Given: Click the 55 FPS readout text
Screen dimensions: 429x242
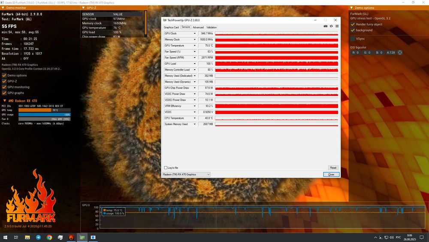Looking at the screenshot, I should pos(9,26).
